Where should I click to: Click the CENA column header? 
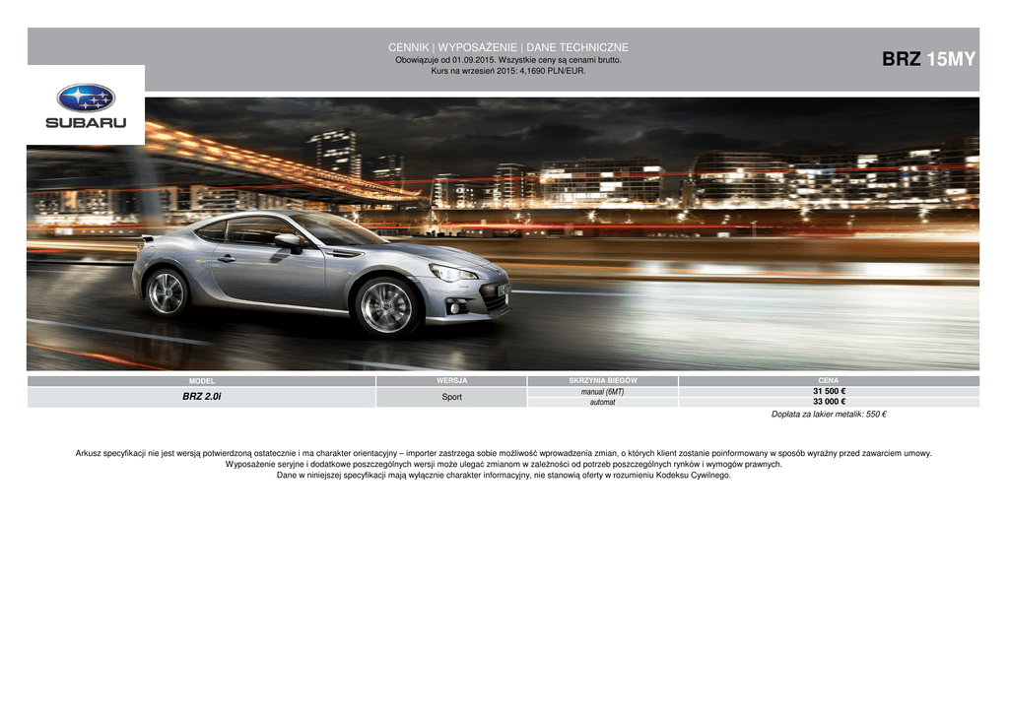(829, 380)
